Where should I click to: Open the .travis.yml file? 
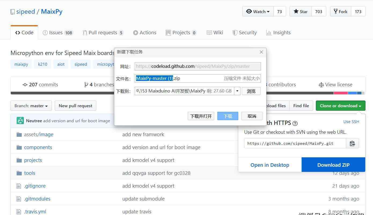[x=35, y=212]
